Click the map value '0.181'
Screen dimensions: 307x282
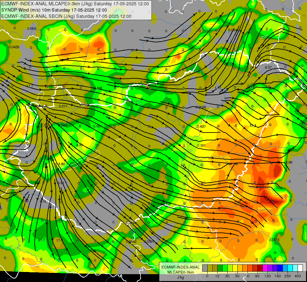click(201, 145)
